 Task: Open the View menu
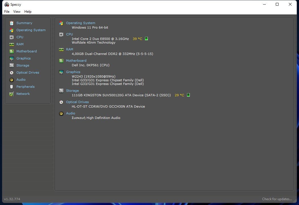click(17, 12)
